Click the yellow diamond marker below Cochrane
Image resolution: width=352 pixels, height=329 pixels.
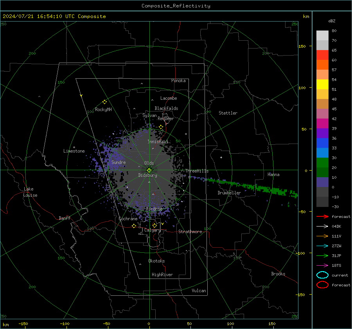click(134, 226)
